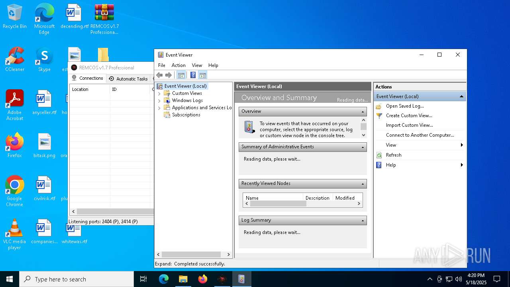Select Subscriptions node in console tree
The width and height of the screenshot is (510, 287).
(186, 114)
